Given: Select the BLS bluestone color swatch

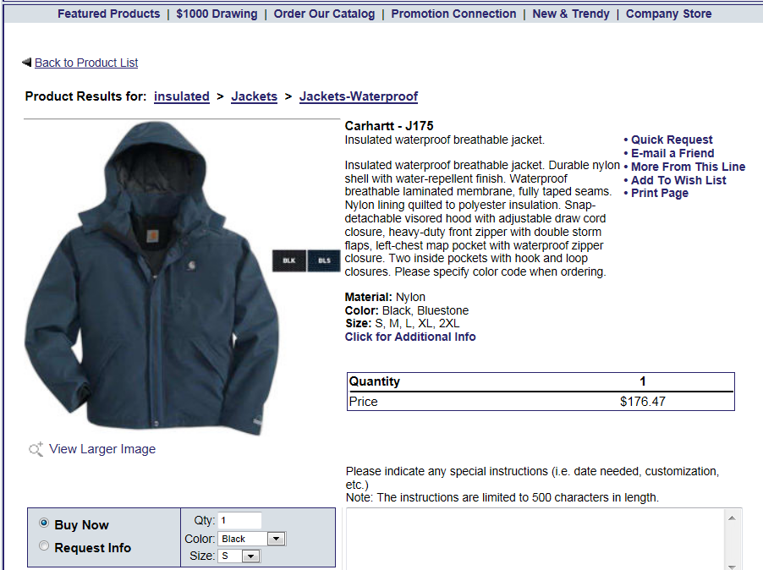Looking at the screenshot, I should click(x=324, y=260).
